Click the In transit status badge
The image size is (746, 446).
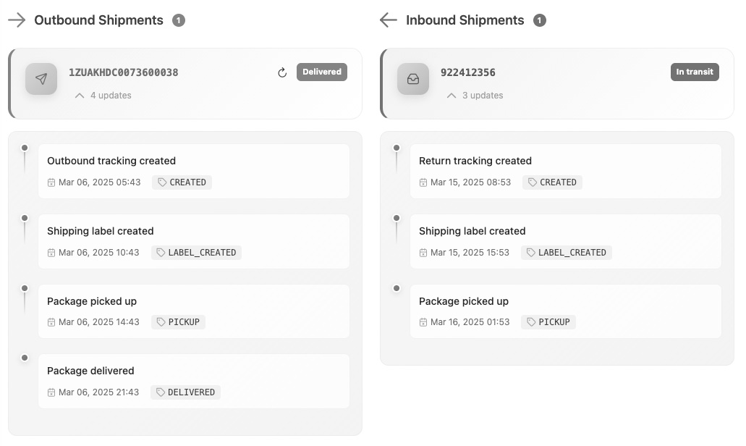pos(695,72)
